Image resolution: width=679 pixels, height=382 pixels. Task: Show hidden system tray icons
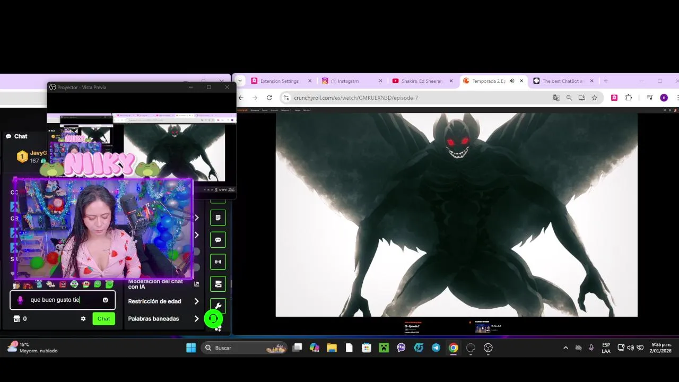[x=565, y=348]
